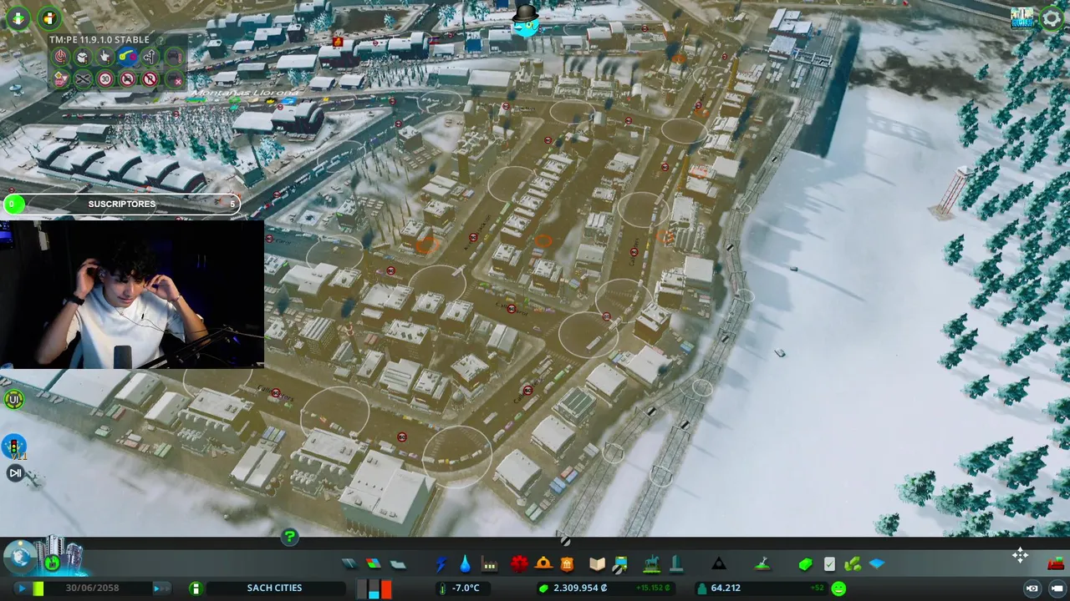This screenshot has width=1070, height=601.
Task: Open the Healthcare red cross menu
Action: click(x=519, y=564)
